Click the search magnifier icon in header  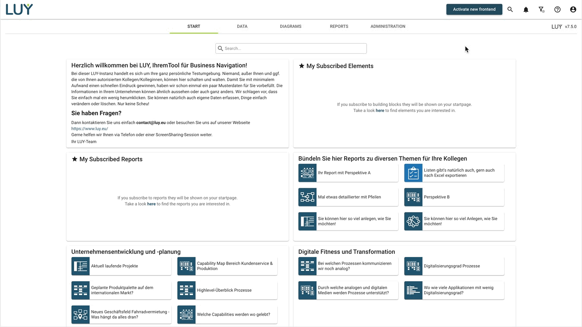coord(510,10)
